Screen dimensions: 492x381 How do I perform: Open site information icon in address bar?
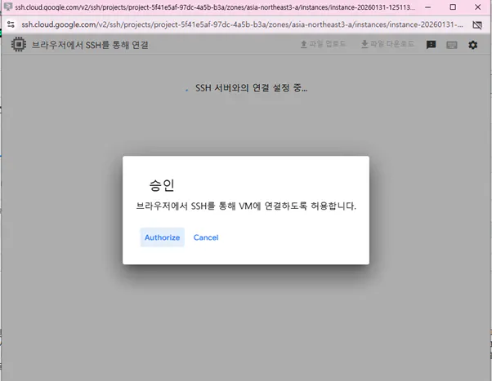(x=11, y=24)
